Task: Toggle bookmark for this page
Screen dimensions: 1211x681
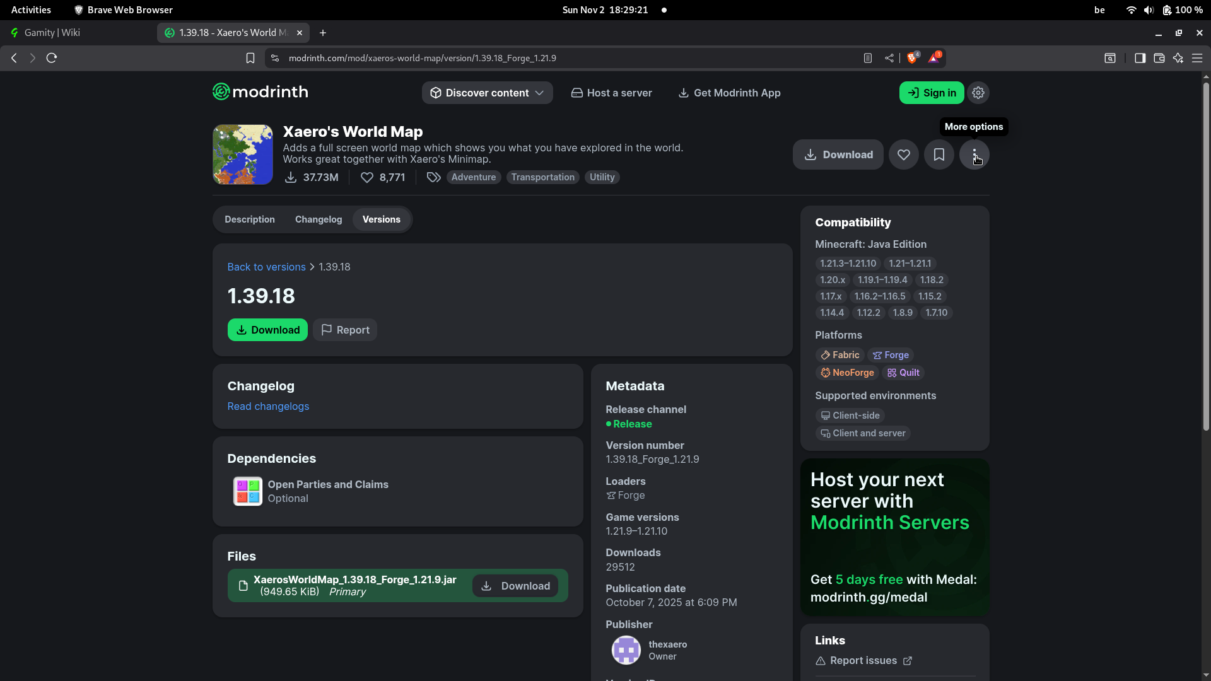Action: (x=250, y=58)
